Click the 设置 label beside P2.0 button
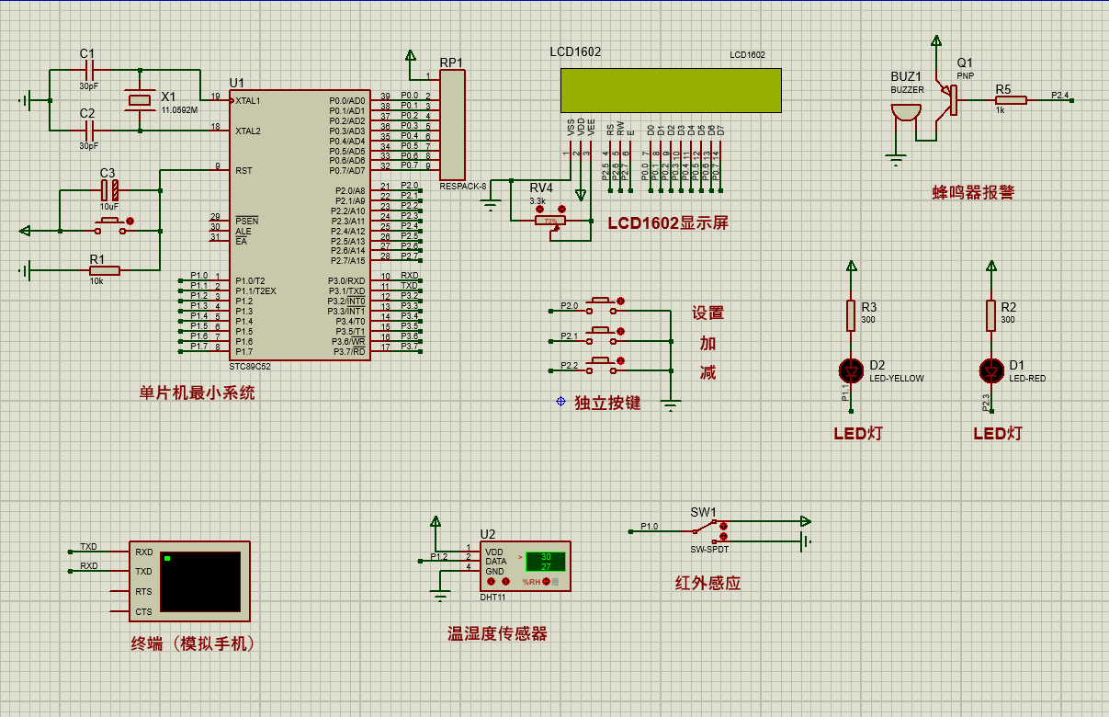 coord(708,313)
